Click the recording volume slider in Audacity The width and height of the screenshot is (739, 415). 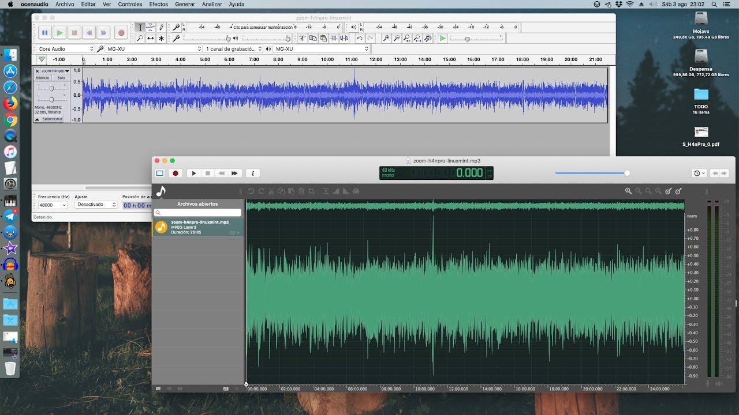[207, 39]
